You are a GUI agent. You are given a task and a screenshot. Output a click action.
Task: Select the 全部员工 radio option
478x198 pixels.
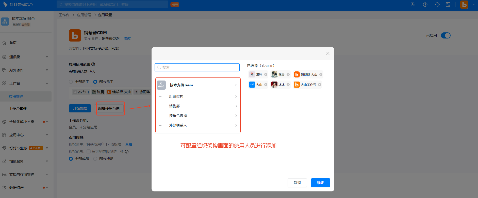pos(71,82)
